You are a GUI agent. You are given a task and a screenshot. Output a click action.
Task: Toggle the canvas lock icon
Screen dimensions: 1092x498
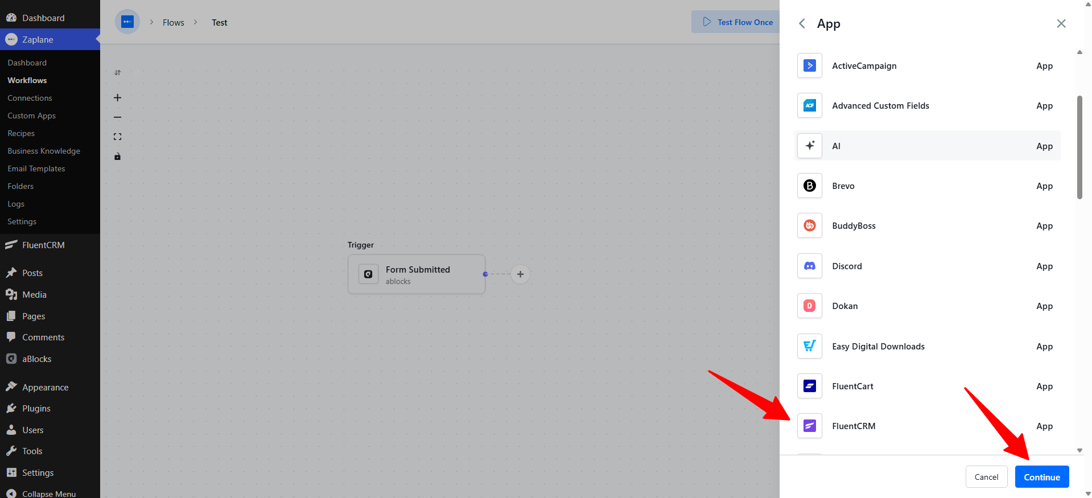pyautogui.click(x=117, y=157)
